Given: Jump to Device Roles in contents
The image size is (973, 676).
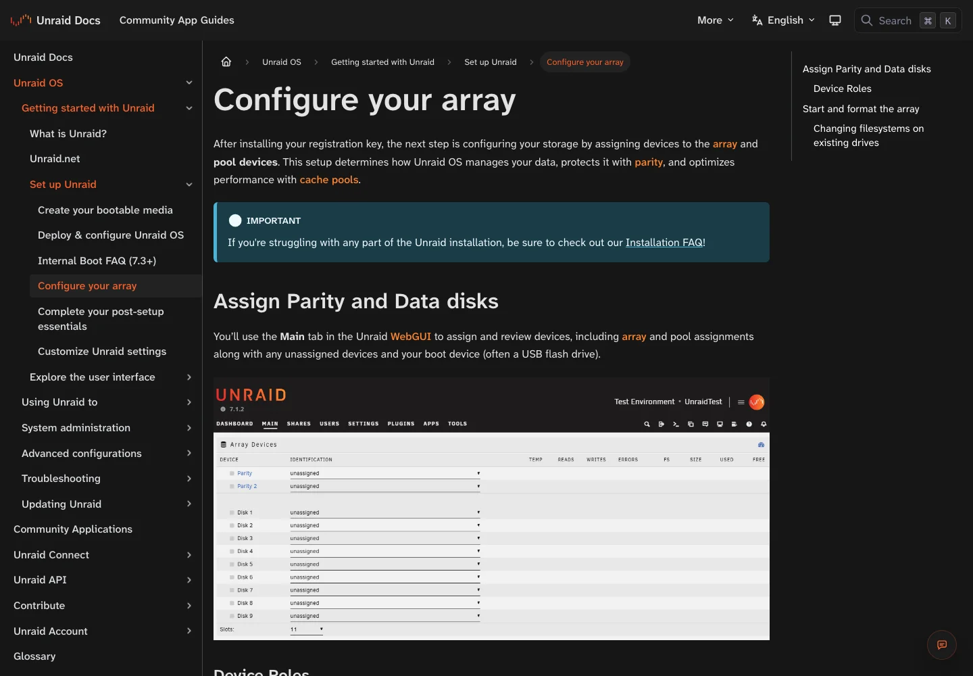Looking at the screenshot, I should pyautogui.click(x=843, y=89).
